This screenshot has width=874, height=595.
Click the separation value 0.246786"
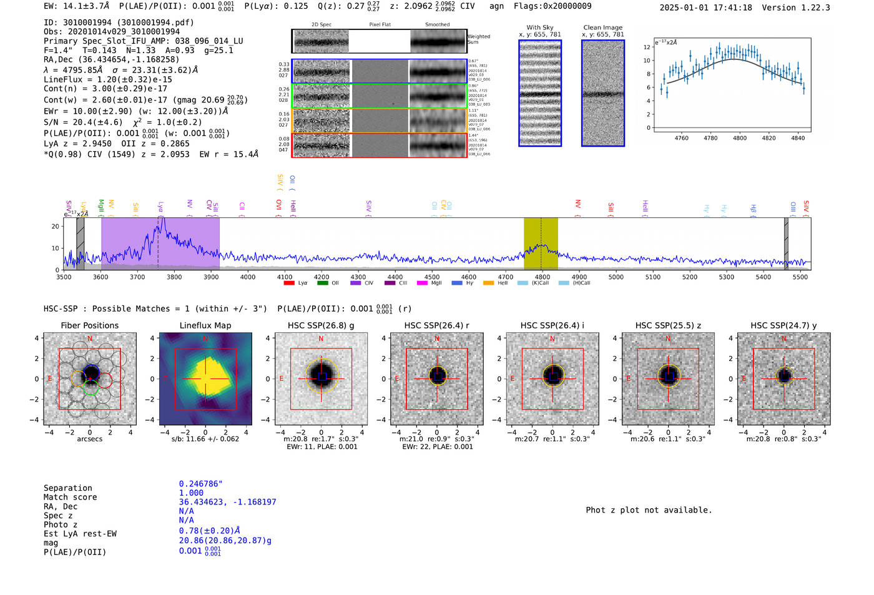(x=201, y=484)
